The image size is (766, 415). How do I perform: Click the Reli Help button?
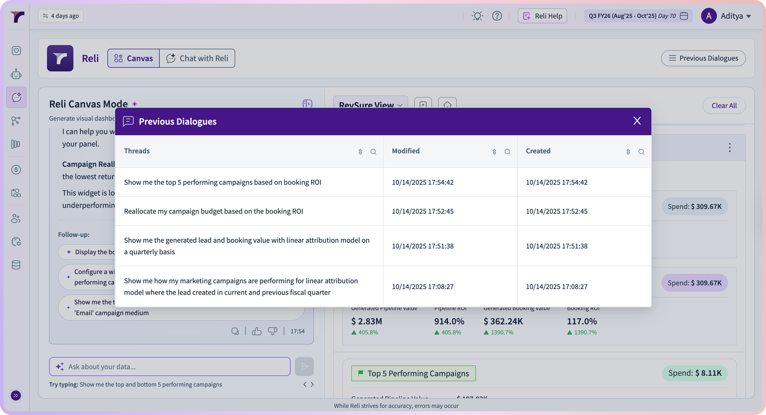(542, 16)
